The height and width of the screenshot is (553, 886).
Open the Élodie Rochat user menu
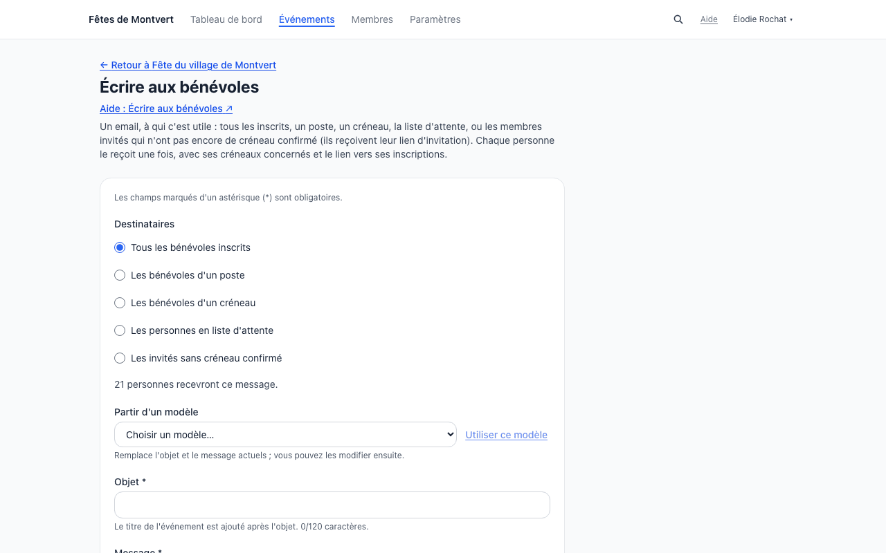[763, 19]
